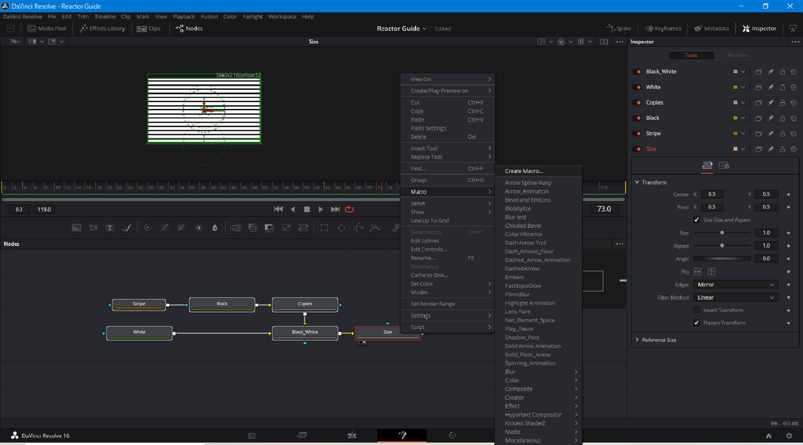Open the Media Pool panel
Screen dimensions: 803x445
point(46,28)
